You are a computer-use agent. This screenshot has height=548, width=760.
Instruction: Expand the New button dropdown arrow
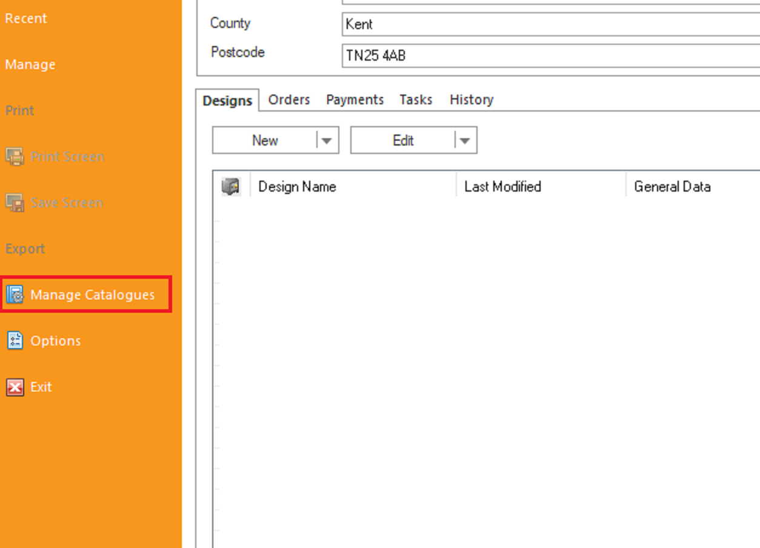tap(327, 141)
